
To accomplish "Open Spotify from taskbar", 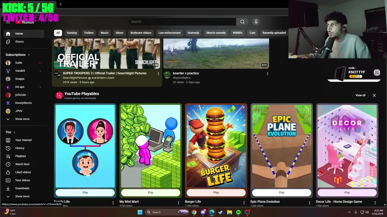I will (x=238, y=212).
